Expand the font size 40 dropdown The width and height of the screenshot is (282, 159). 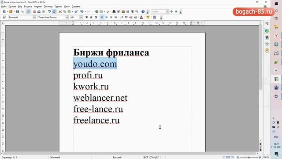(81, 17)
